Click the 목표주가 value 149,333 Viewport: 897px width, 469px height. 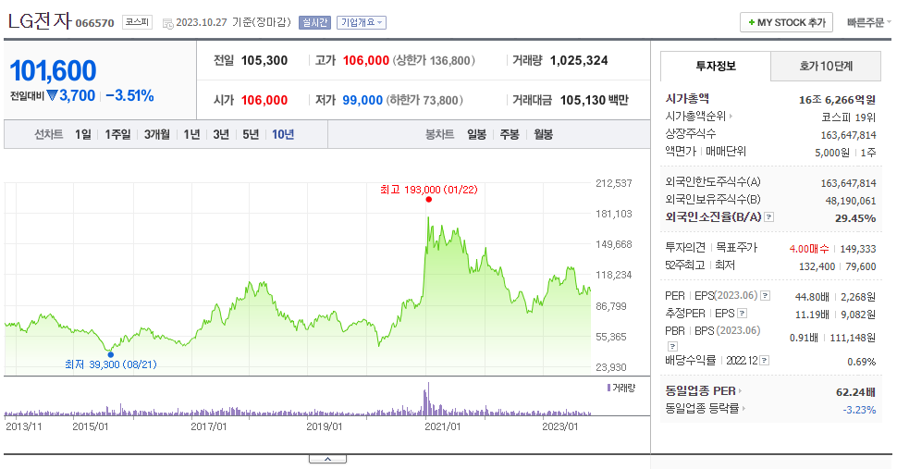tap(857, 249)
